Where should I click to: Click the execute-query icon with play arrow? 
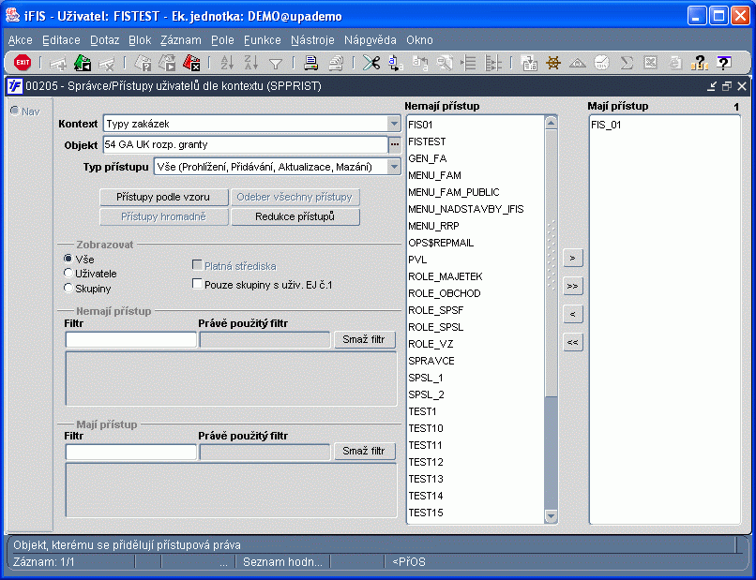click(167, 63)
